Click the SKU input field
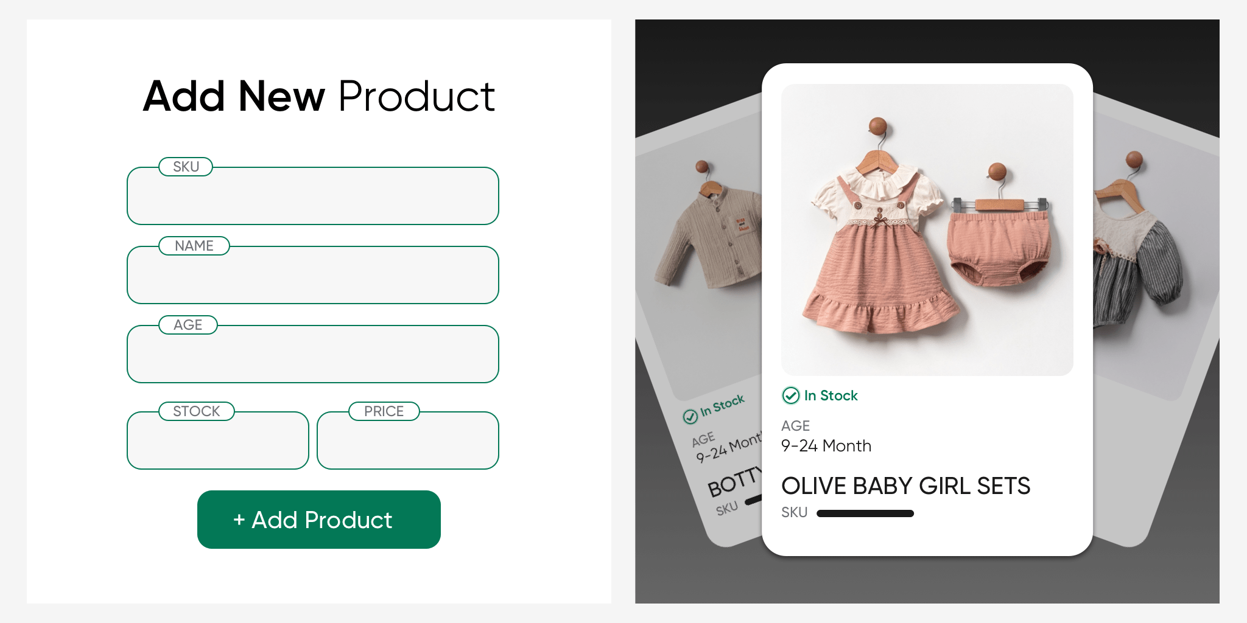This screenshot has width=1247, height=623. (313, 196)
